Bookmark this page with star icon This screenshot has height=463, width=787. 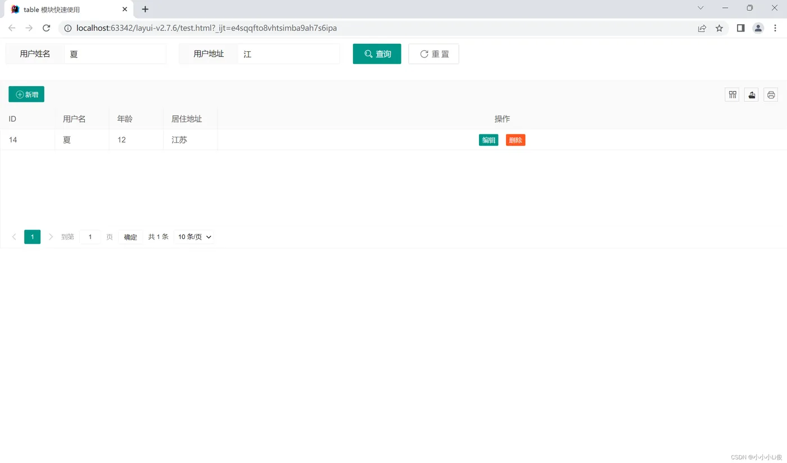click(x=719, y=28)
